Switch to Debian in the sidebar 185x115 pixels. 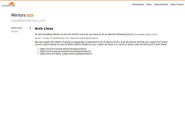[x=15, y=31]
